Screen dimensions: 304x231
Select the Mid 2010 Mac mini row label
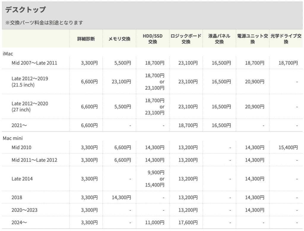click(x=21, y=147)
